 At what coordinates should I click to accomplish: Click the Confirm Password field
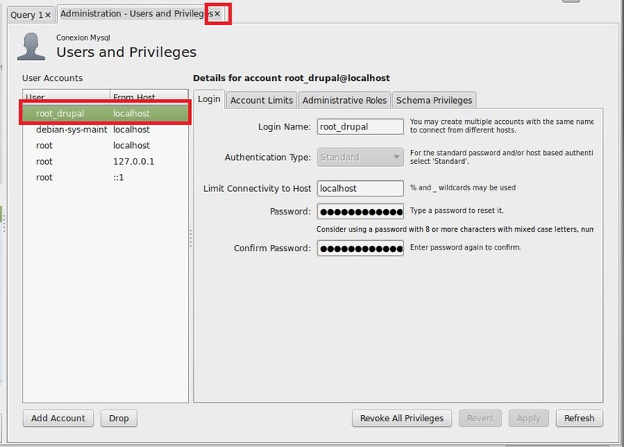pyautogui.click(x=360, y=248)
